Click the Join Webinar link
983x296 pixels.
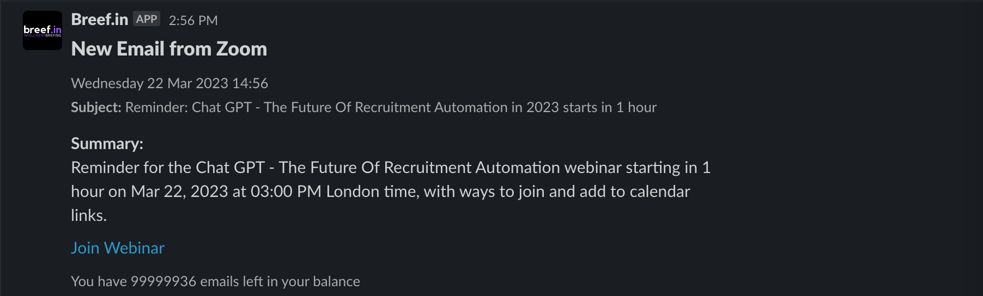(x=118, y=248)
